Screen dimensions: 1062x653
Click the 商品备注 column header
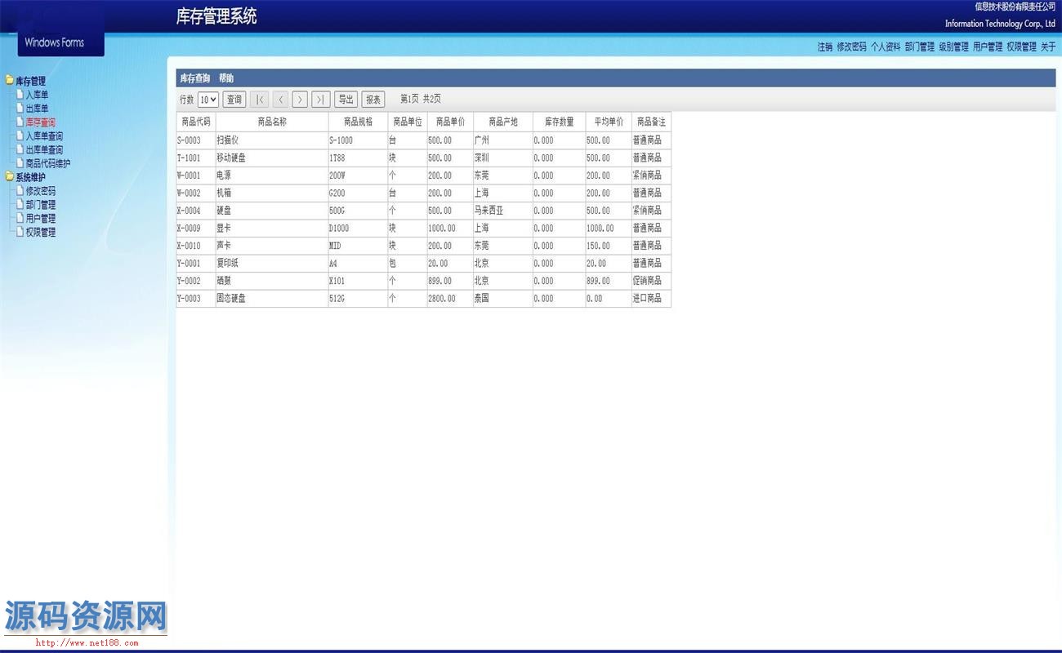coord(651,122)
